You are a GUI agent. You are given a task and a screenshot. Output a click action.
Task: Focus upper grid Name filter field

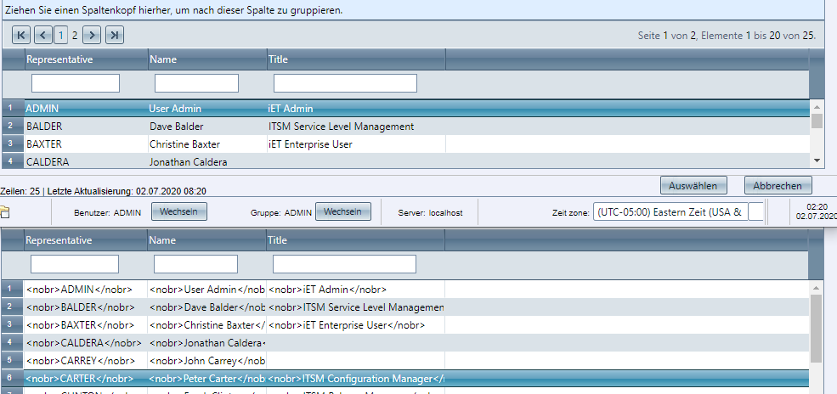pos(196,83)
